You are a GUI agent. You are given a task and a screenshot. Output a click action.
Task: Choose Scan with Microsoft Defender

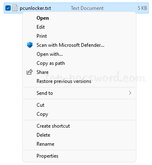pyautogui.click(x=79, y=45)
